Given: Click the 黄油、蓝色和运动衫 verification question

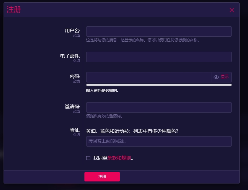Looking at the screenshot, I should (x=132, y=131).
